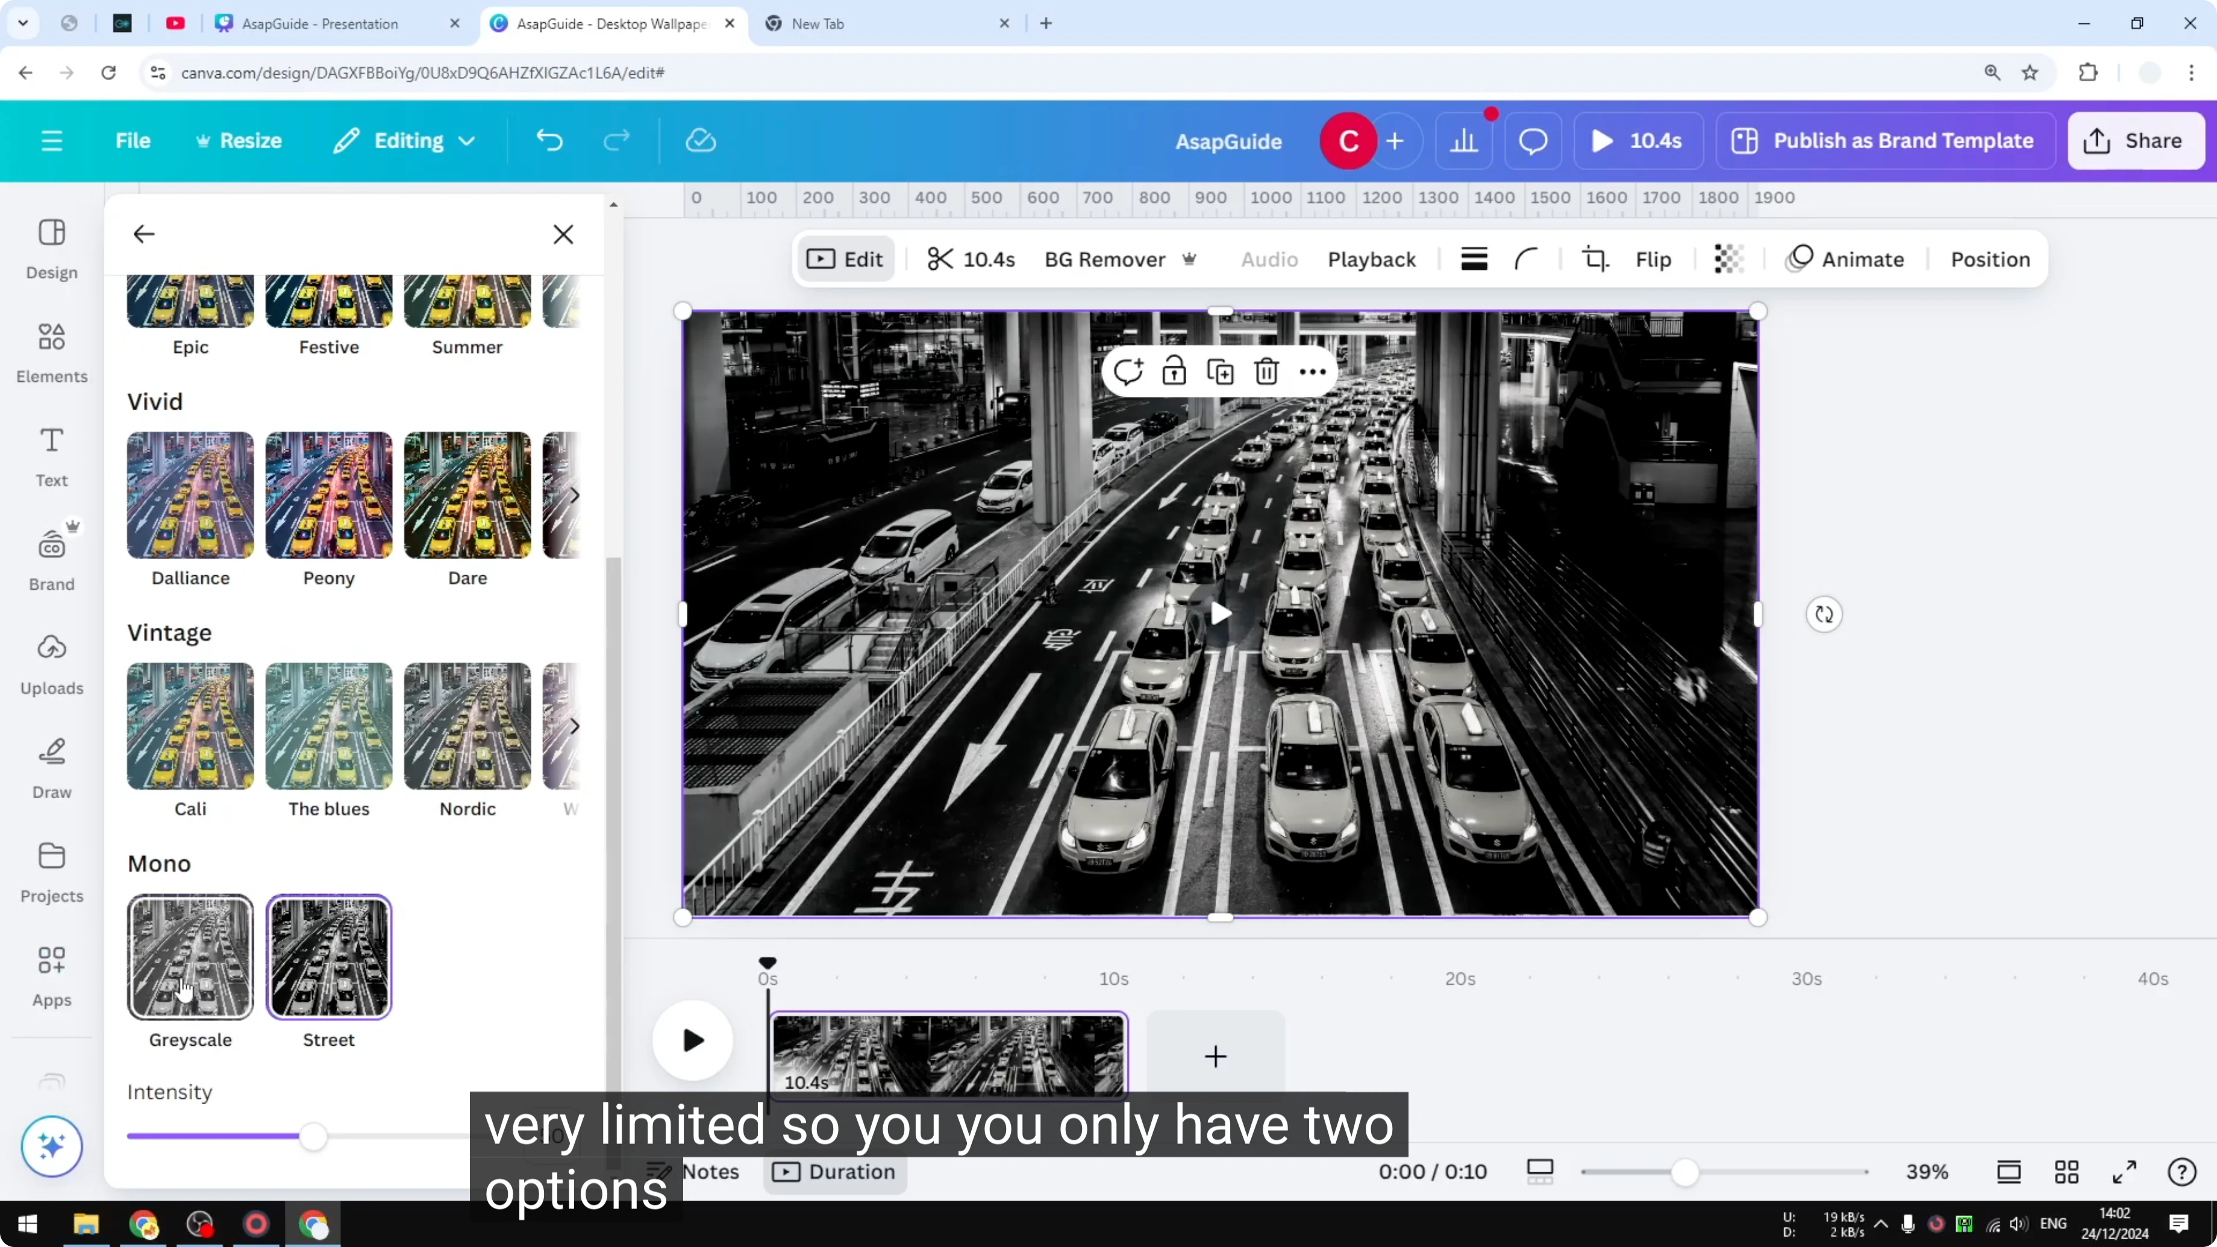Click the Share button
Screen dimensions: 2217x1247
2136,140
